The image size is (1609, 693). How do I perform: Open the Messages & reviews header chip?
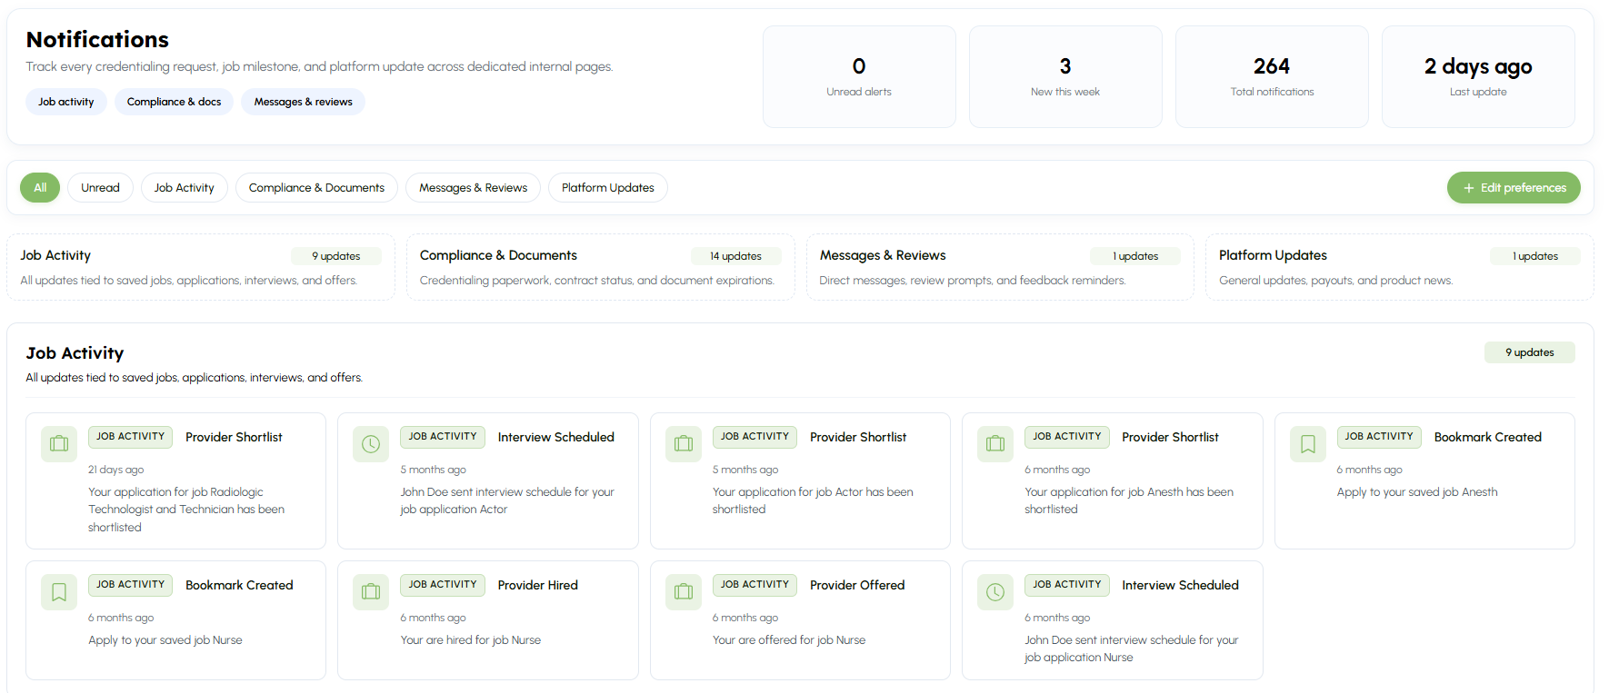click(303, 102)
